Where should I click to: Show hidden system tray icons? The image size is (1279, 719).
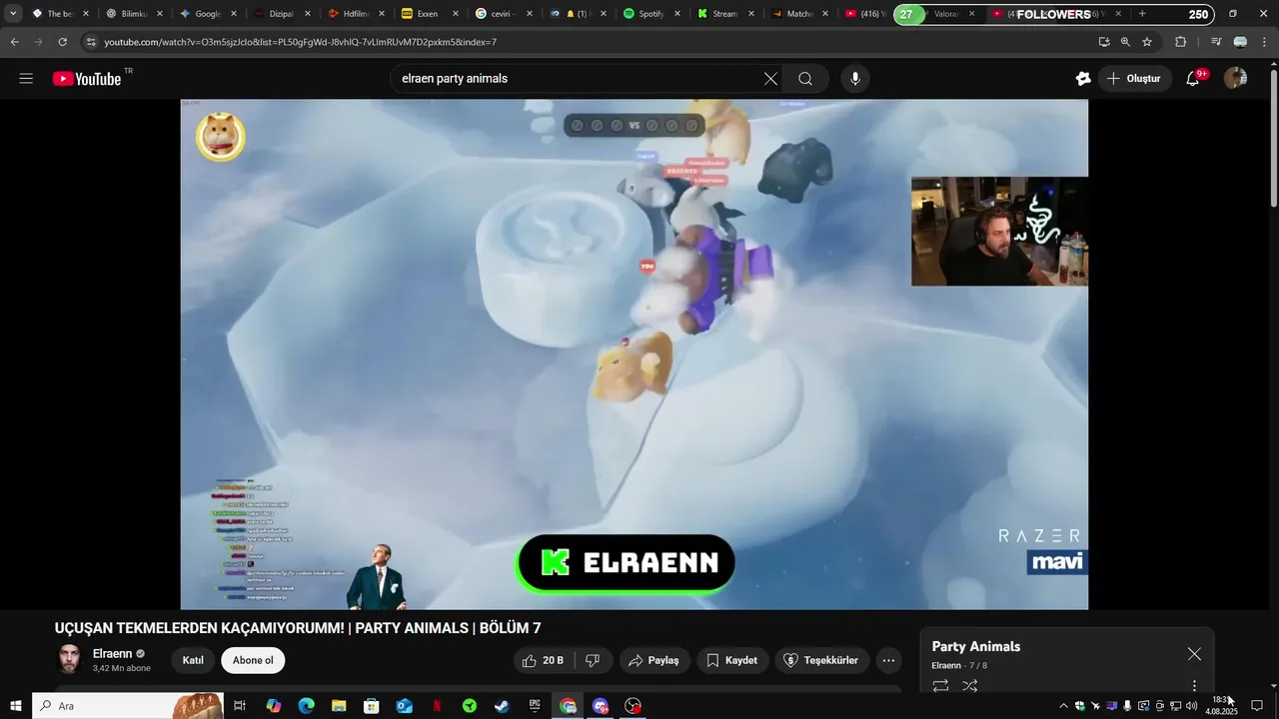(x=1063, y=706)
